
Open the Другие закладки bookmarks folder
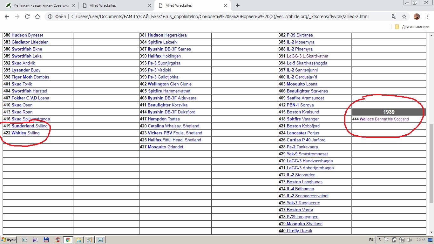click(x=412, y=27)
